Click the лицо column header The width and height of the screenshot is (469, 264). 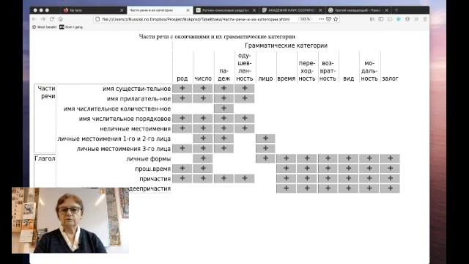[x=265, y=78]
